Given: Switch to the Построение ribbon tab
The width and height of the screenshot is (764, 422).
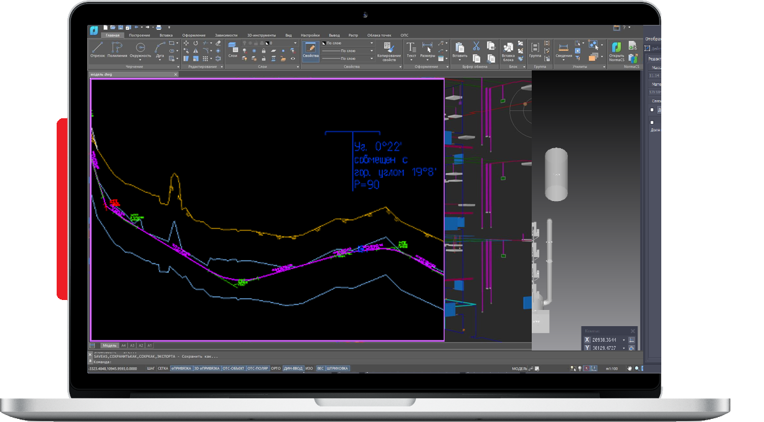Looking at the screenshot, I should point(139,35).
